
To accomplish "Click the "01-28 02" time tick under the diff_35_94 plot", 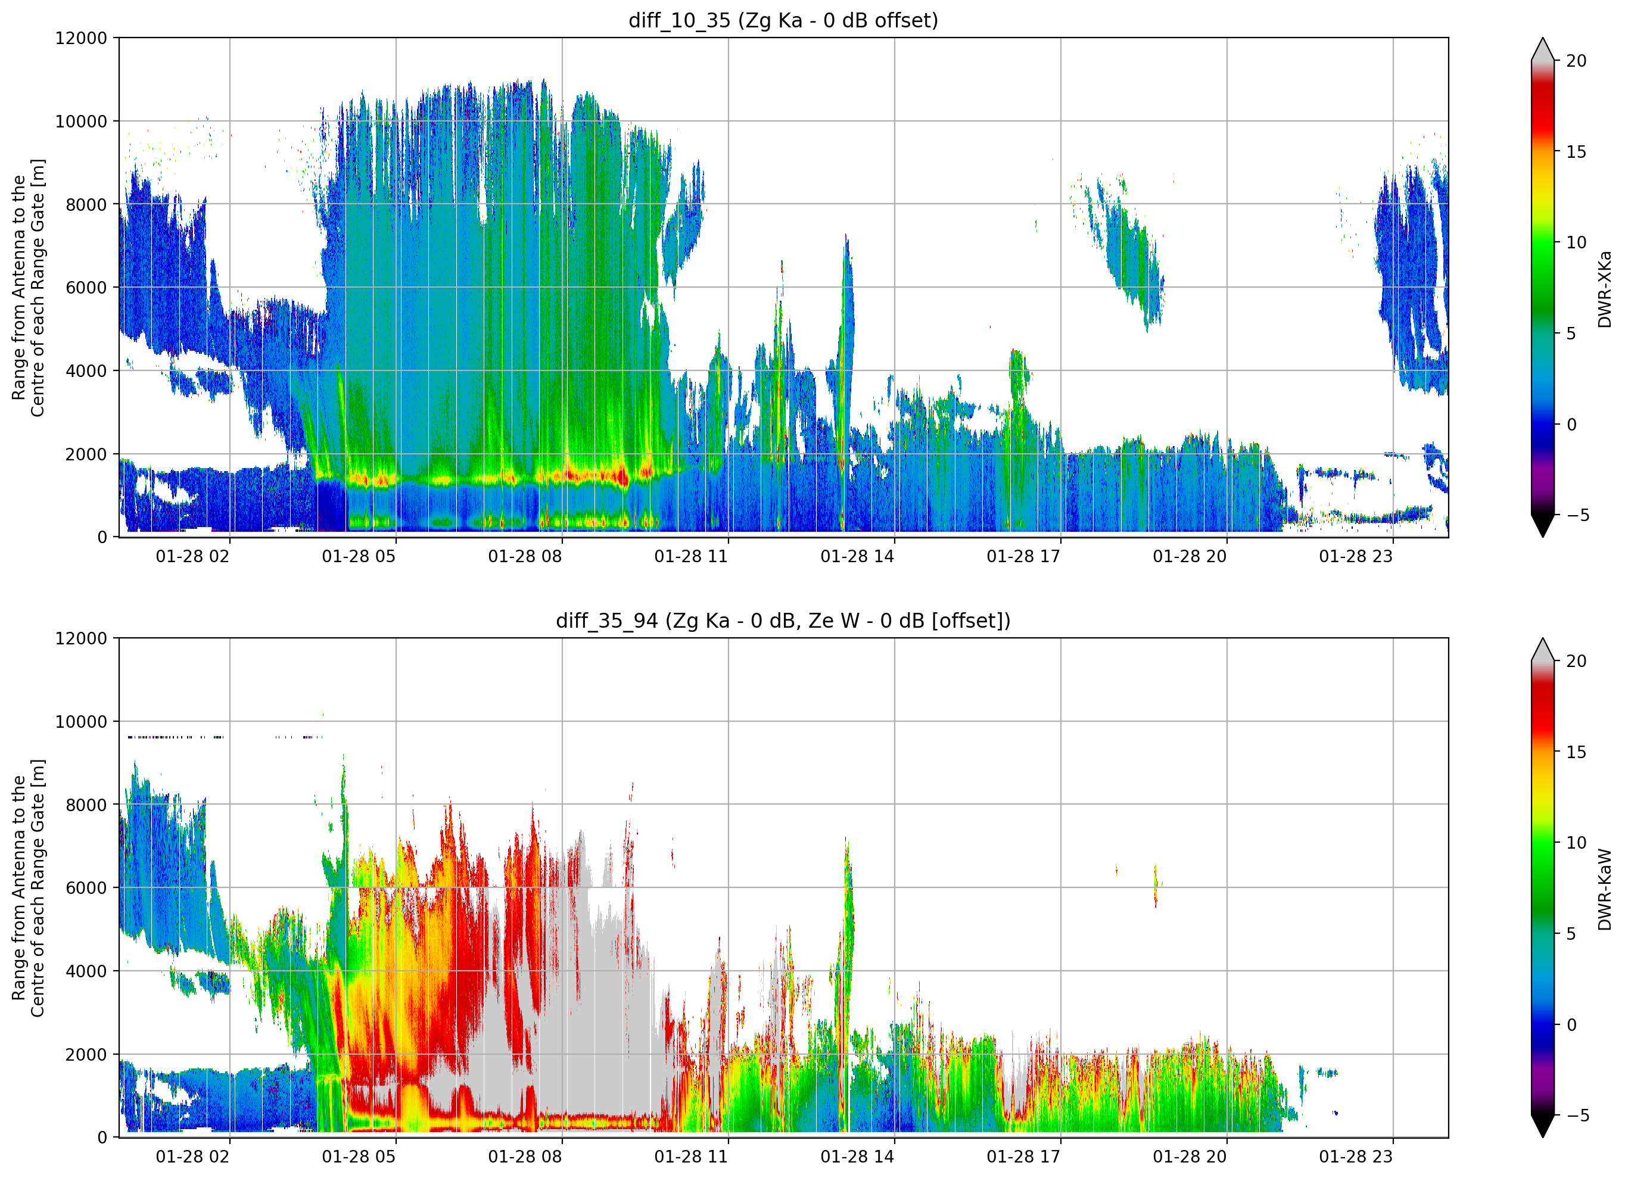I will [193, 1157].
